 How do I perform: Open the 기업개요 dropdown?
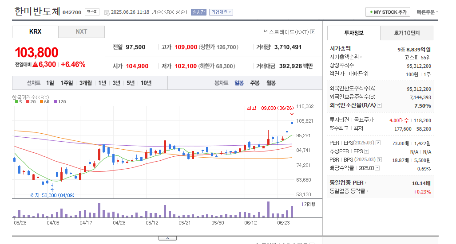(221, 12)
